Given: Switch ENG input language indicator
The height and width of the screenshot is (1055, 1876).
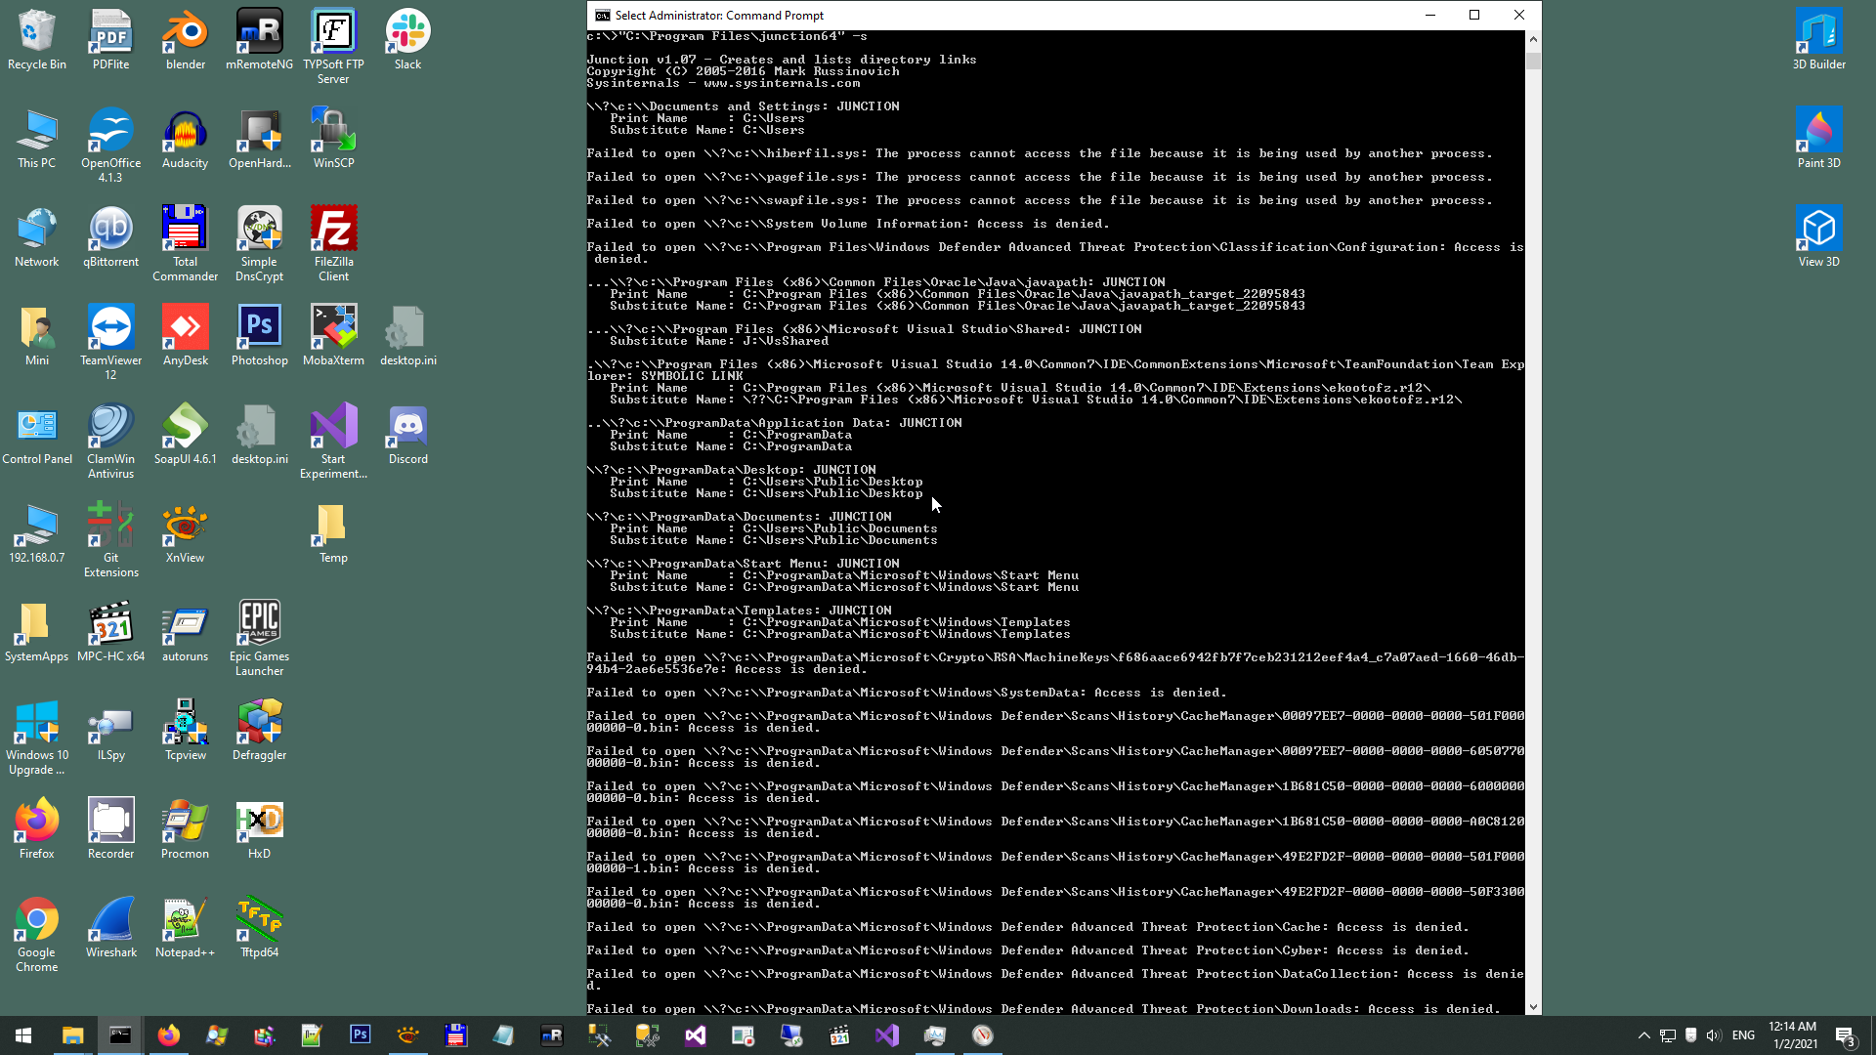Looking at the screenshot, I should tap(1743, 1035).
